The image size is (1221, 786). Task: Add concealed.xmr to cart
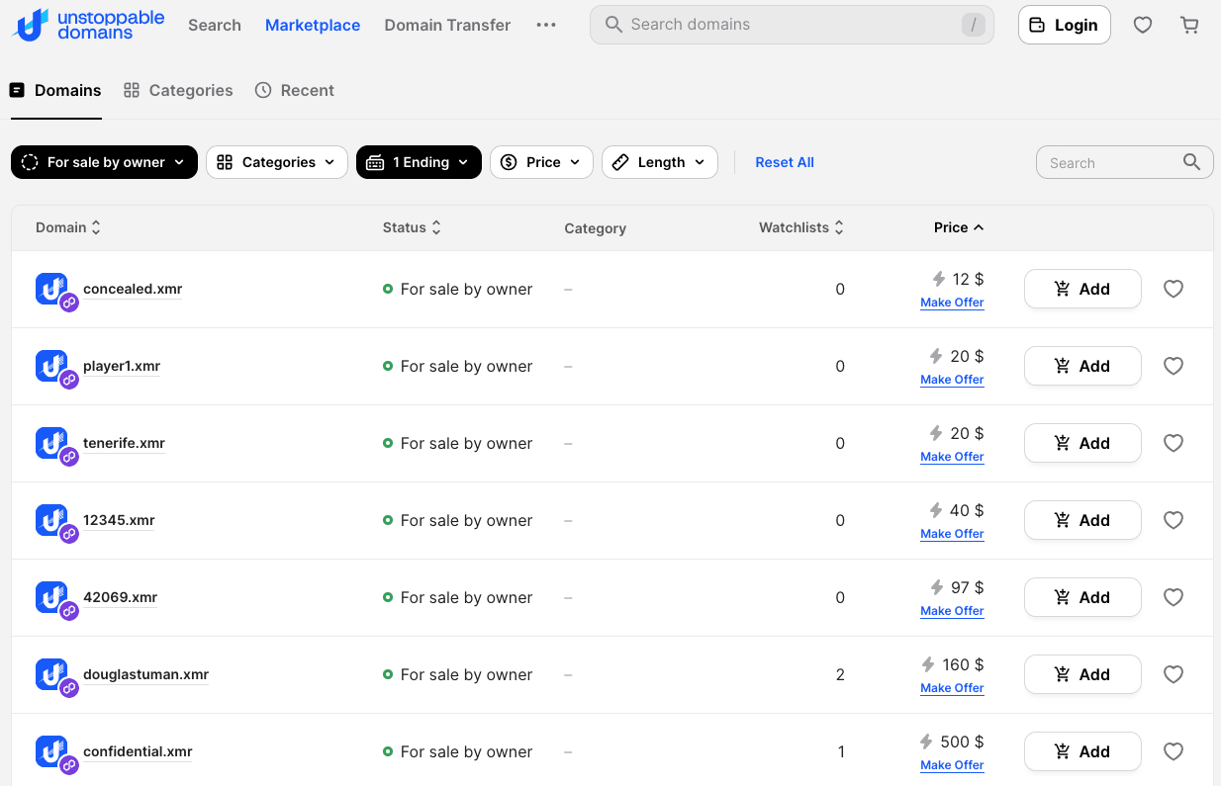(1082, 289)
